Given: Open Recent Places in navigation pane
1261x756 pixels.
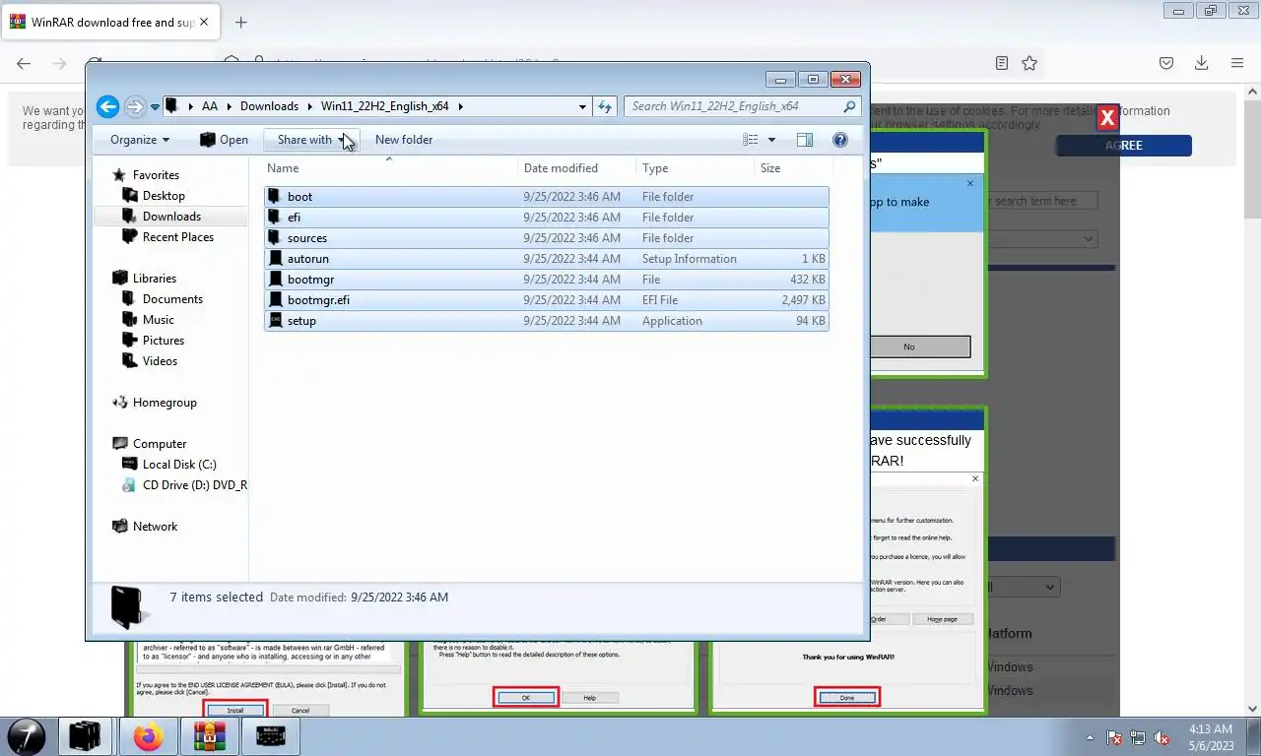Looking at the screenshot, I should coord(178,237).
